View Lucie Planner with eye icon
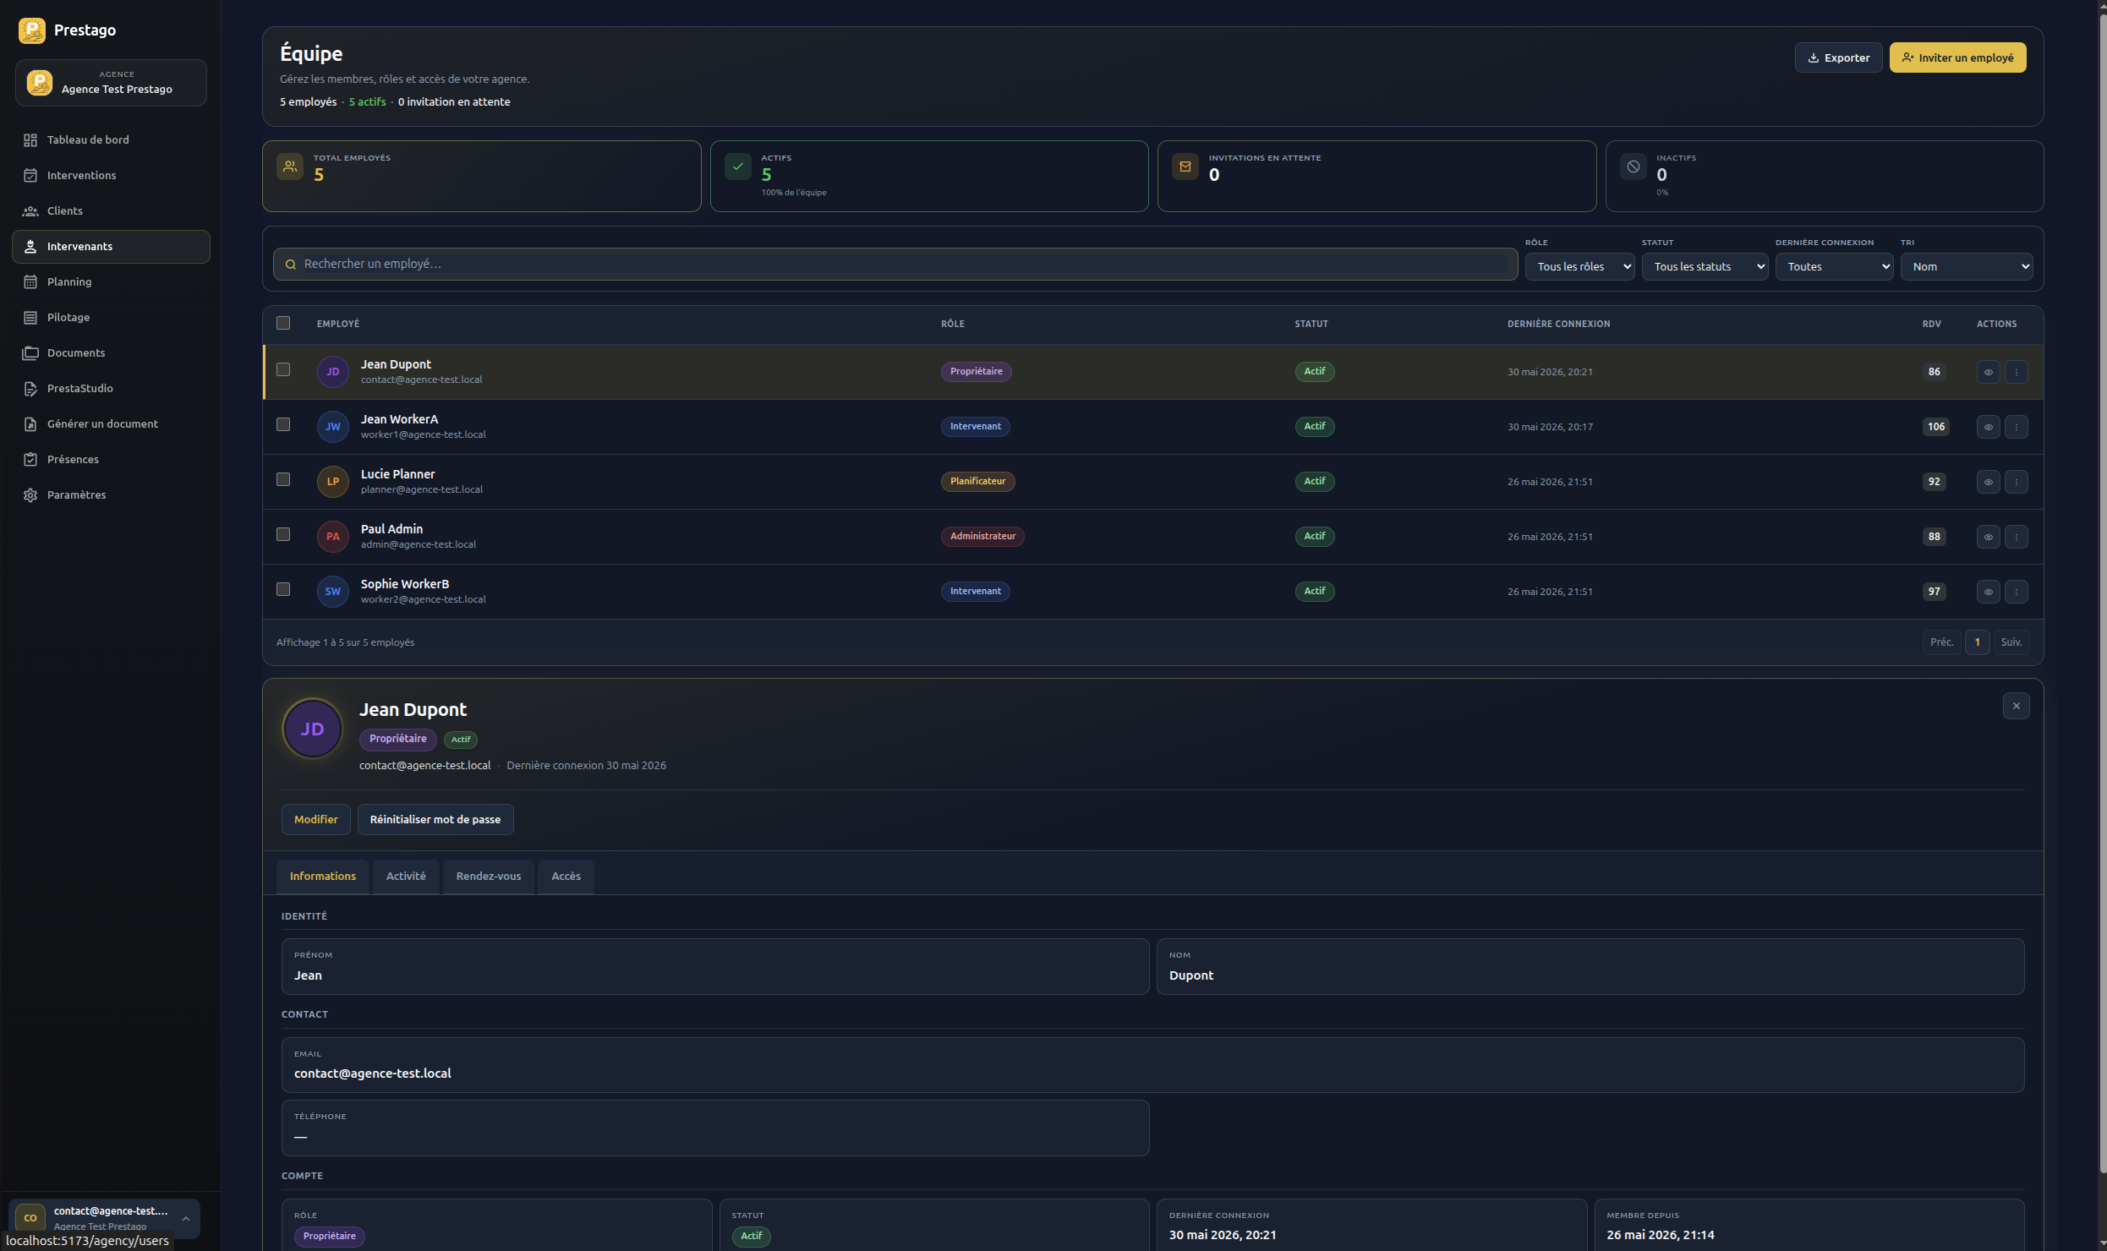The height and width of the screenshot is (1251, 2107). pos(1988,482)
